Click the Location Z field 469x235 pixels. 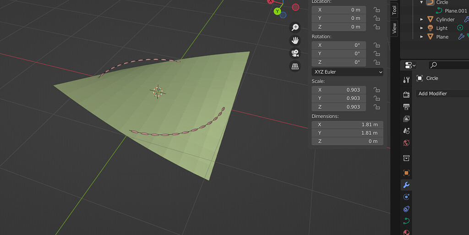pos(338,27)
